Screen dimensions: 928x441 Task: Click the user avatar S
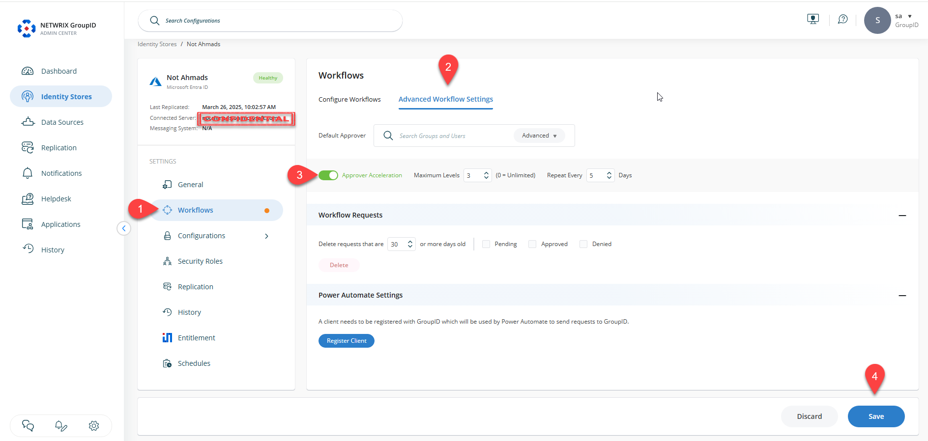tap(877, 20)
